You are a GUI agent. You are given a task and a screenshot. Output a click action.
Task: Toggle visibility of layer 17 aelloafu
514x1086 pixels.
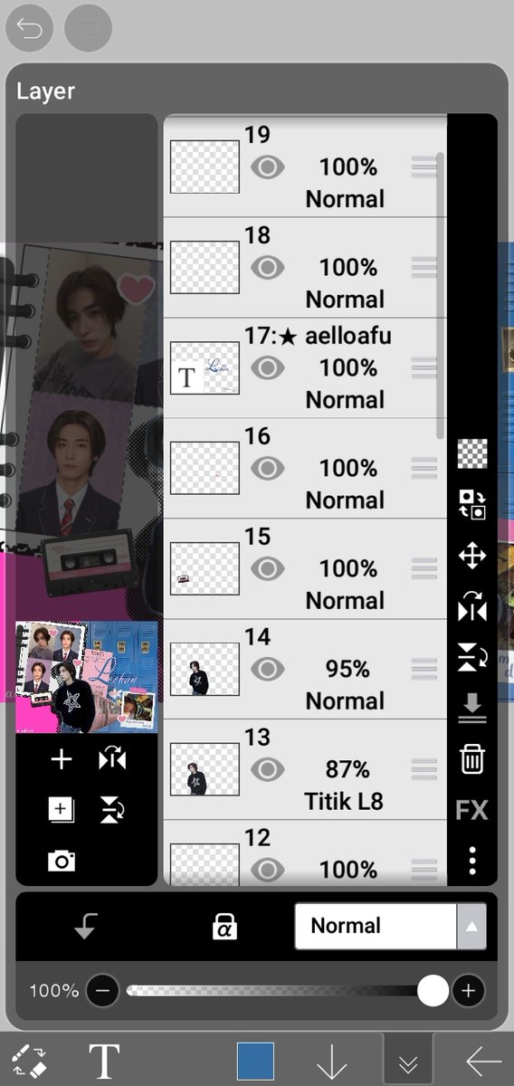(x=267, y=367)
